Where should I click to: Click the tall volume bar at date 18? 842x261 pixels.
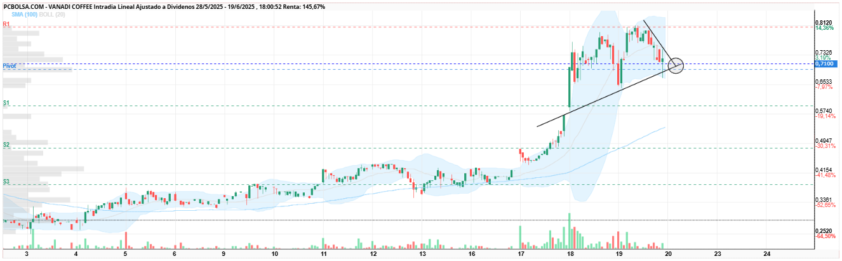(570, 231)
